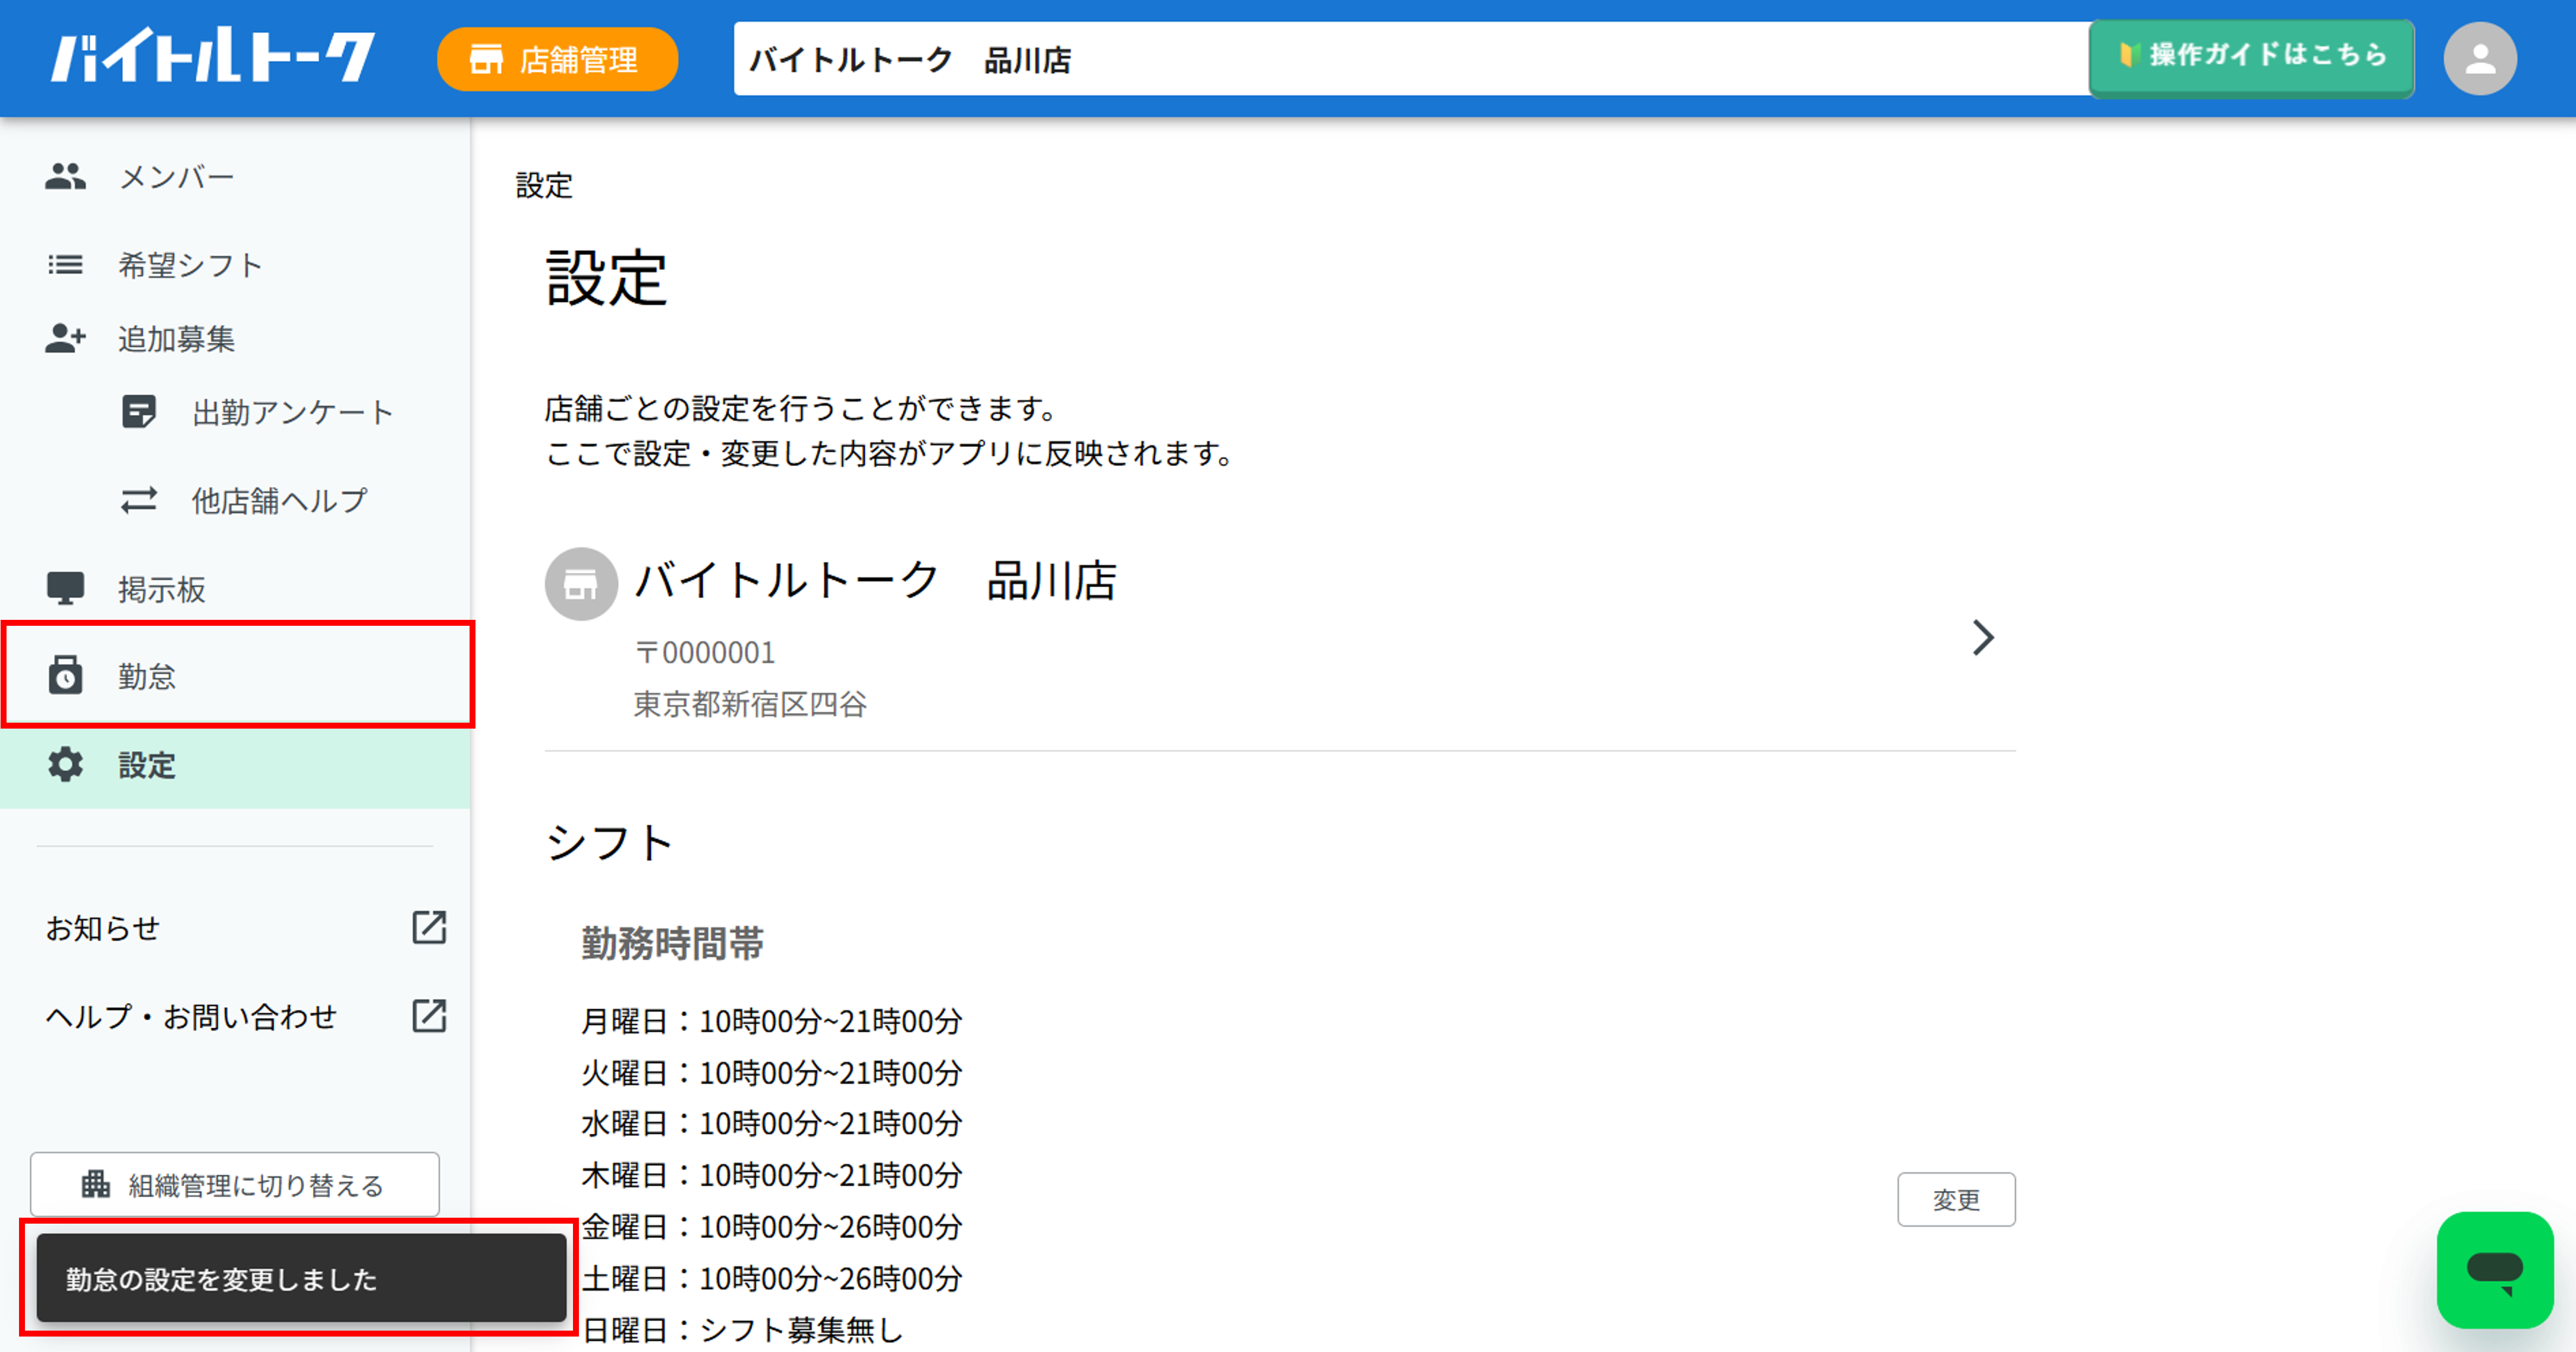Click the 希望シフト list icon
The width and height of the screenshot is (2576, 1352).
coord(66,265)
